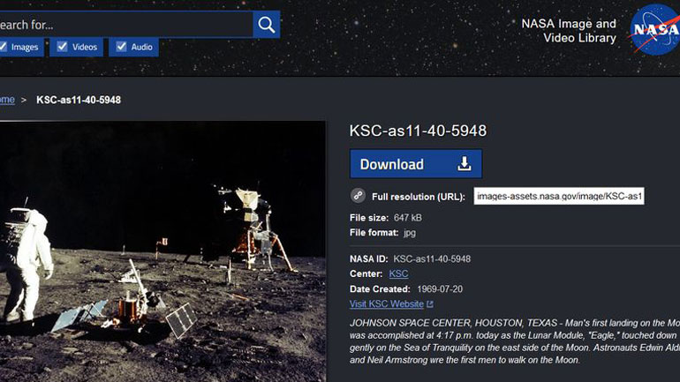Image resolution: width=680 pixels, height=382 pixels.
Task: Click the NASA ID value KSC-as11-40-5948
Action: point(432,259)
